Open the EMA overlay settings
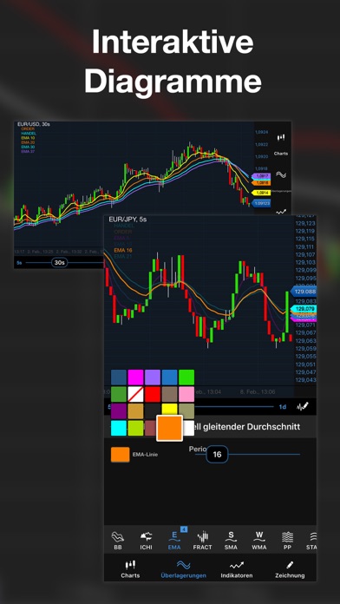340x604 pixels. coord(174,541)
